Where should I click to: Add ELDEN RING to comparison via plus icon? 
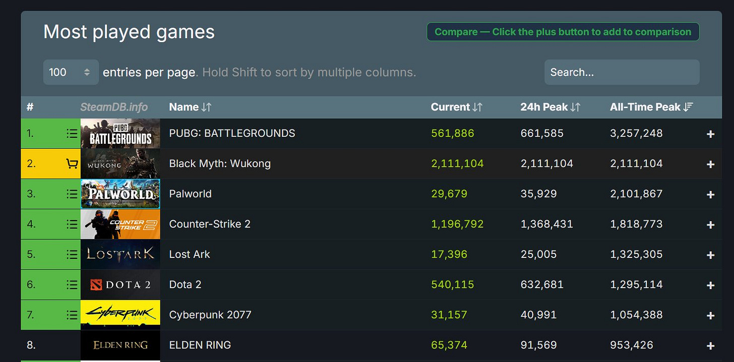pyautogui.click(x=711, y=345)
